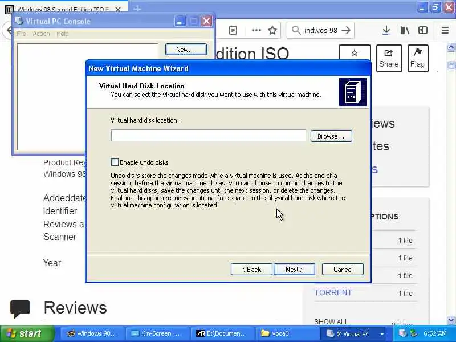The image size is (456, 342).
Task: Click the Reviews speech-bubble icon
Action: point(20,309)
